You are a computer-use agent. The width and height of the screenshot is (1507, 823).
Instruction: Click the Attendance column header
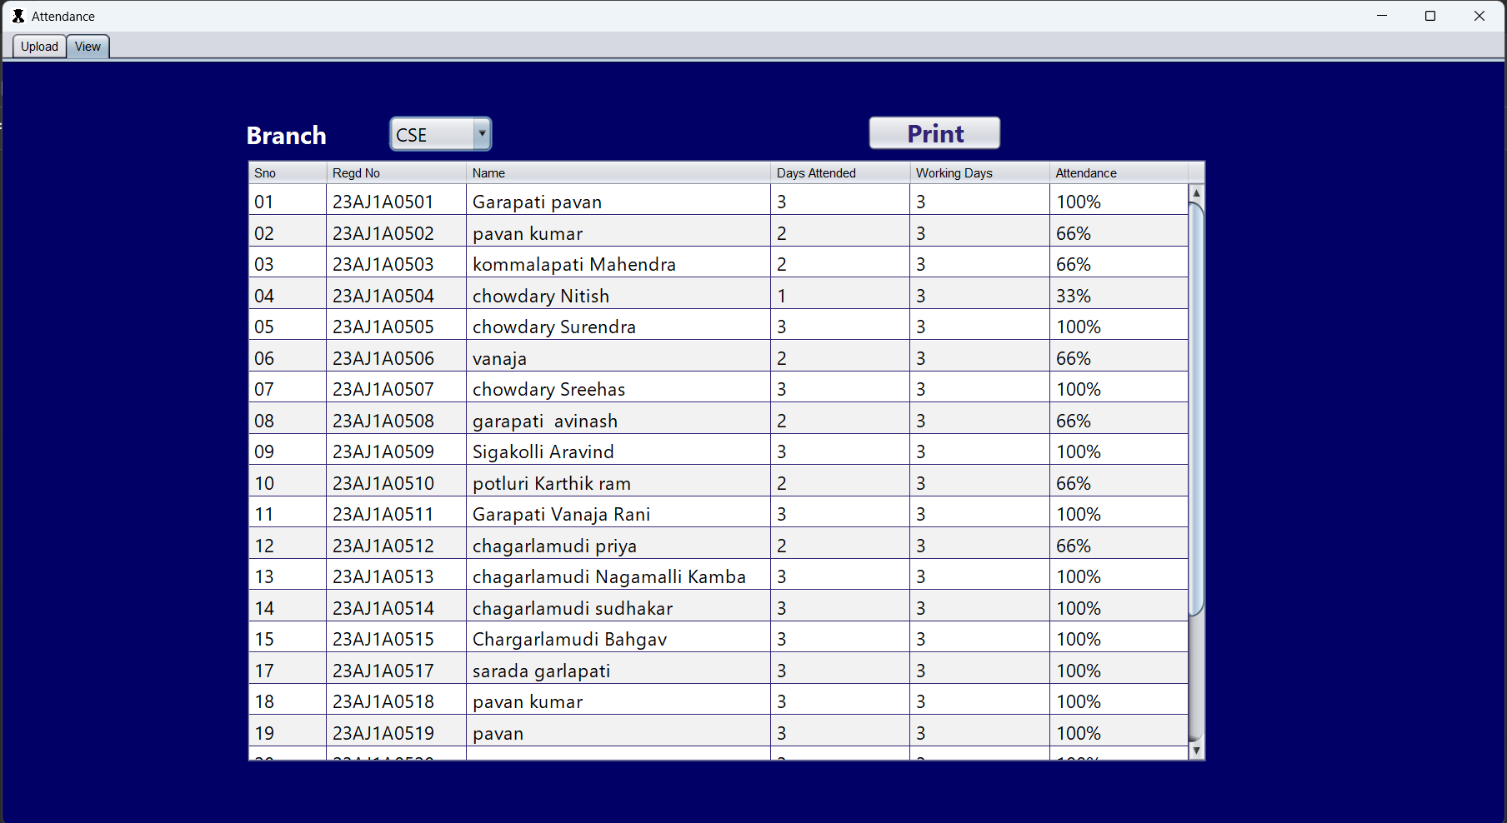pos(1119,173)
